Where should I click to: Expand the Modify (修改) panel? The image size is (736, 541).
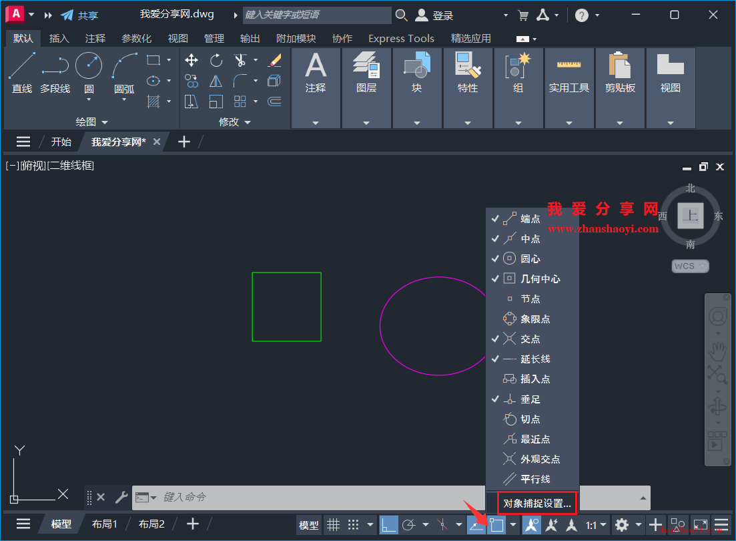[234, 122]
